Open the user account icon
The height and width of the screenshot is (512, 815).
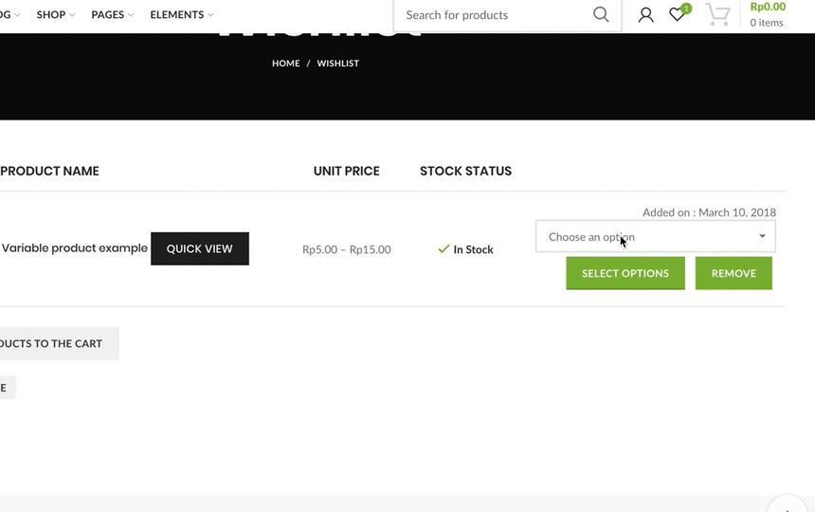tap(645, 14)
